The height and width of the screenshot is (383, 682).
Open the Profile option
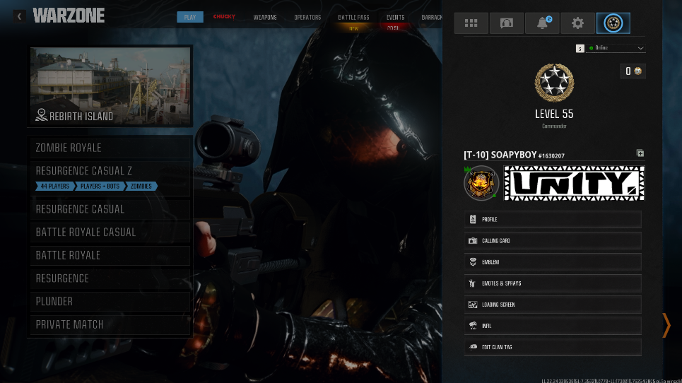coord(553,220)
